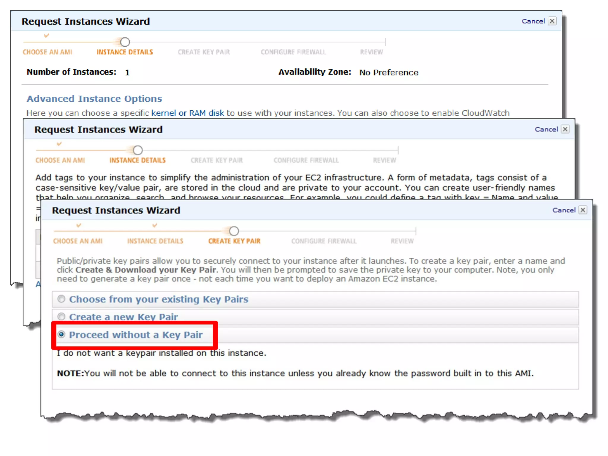Select 'Choose from your existing Key Pairs' radio
This screenshot has height=456, width=608.
[x=61, y=299]
